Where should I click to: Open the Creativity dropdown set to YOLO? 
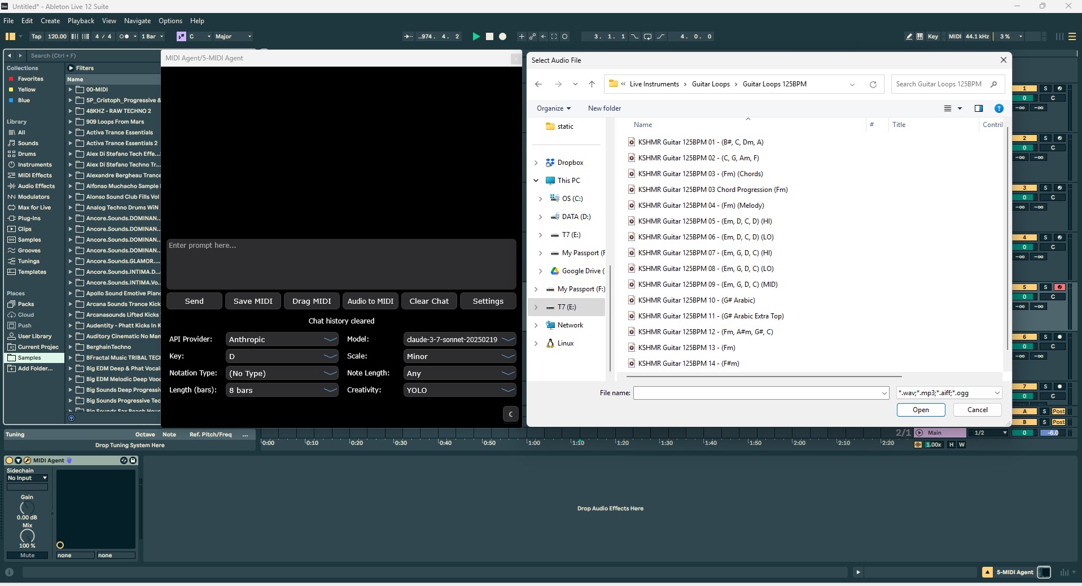click(x=459, y=390)
